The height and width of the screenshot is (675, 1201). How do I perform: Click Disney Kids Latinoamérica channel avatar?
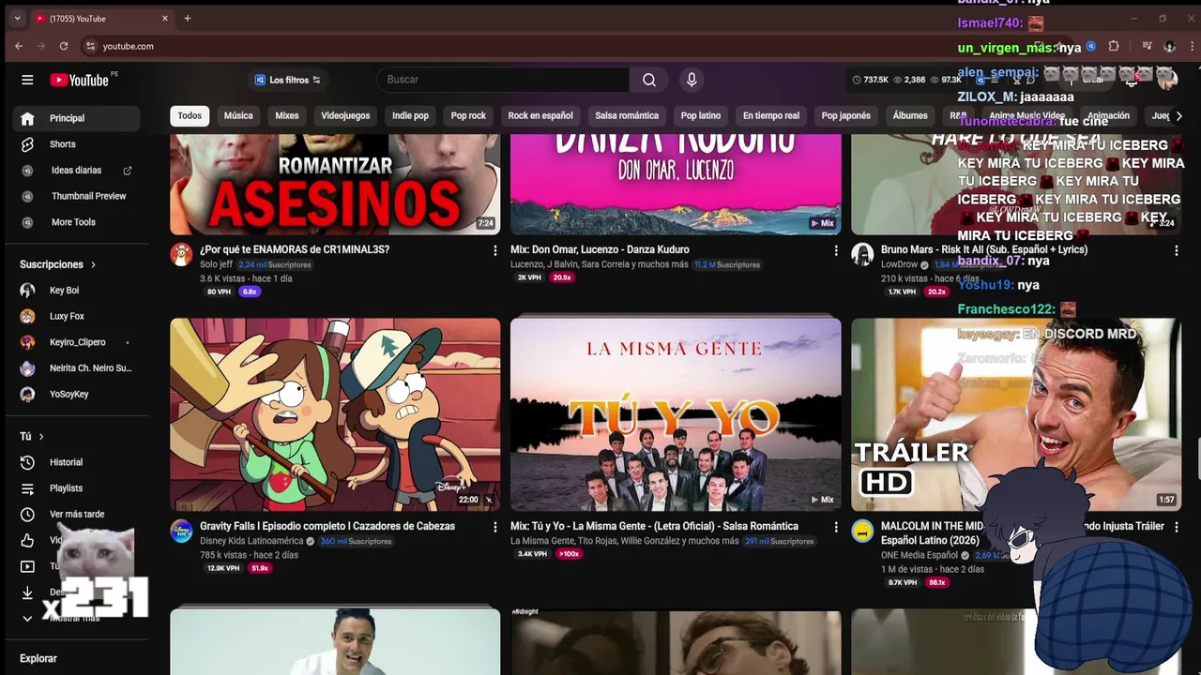181,531
